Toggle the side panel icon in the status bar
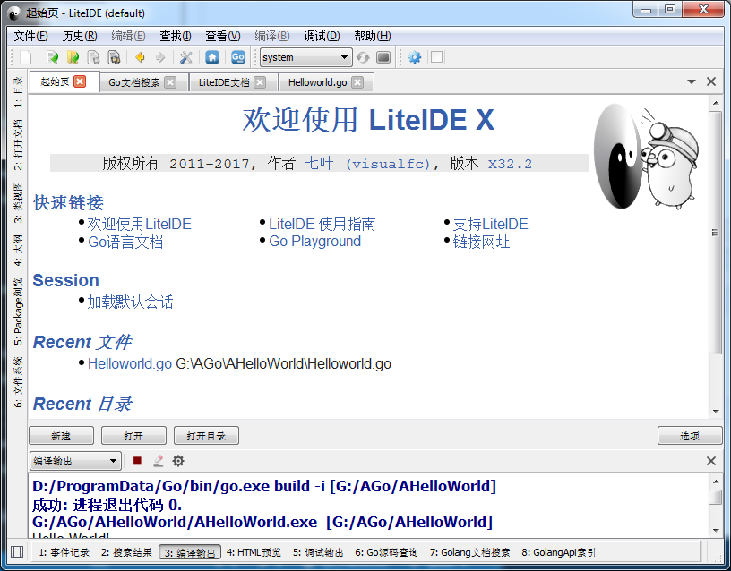Image resolution: width=731 pixels, height=571 pixels. [x=17, y=552]
